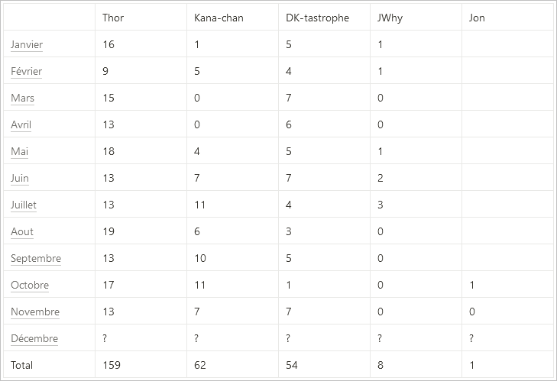Screen dimensions: 557x381
Task: Select the Mars row link
Action: pyautogui.click(x=23, y=98)
